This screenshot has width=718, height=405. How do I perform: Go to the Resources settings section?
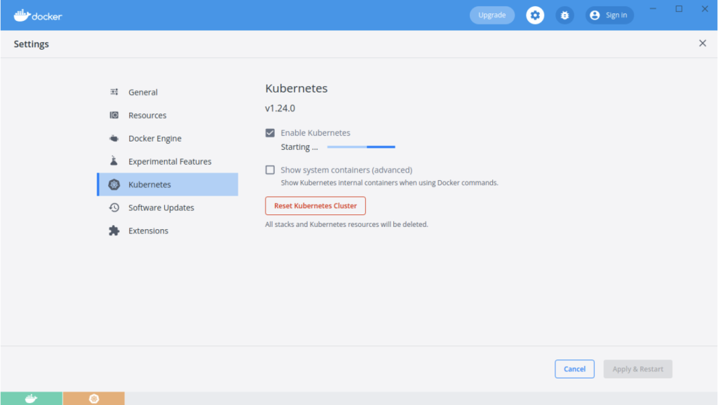coord(147,116)
